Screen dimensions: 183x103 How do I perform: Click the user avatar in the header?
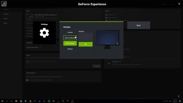pyautogui.click(x=164, y=5)
